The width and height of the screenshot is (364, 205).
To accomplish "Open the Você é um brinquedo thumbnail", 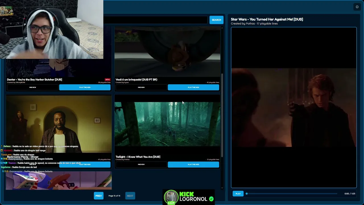I will [167, 52].
